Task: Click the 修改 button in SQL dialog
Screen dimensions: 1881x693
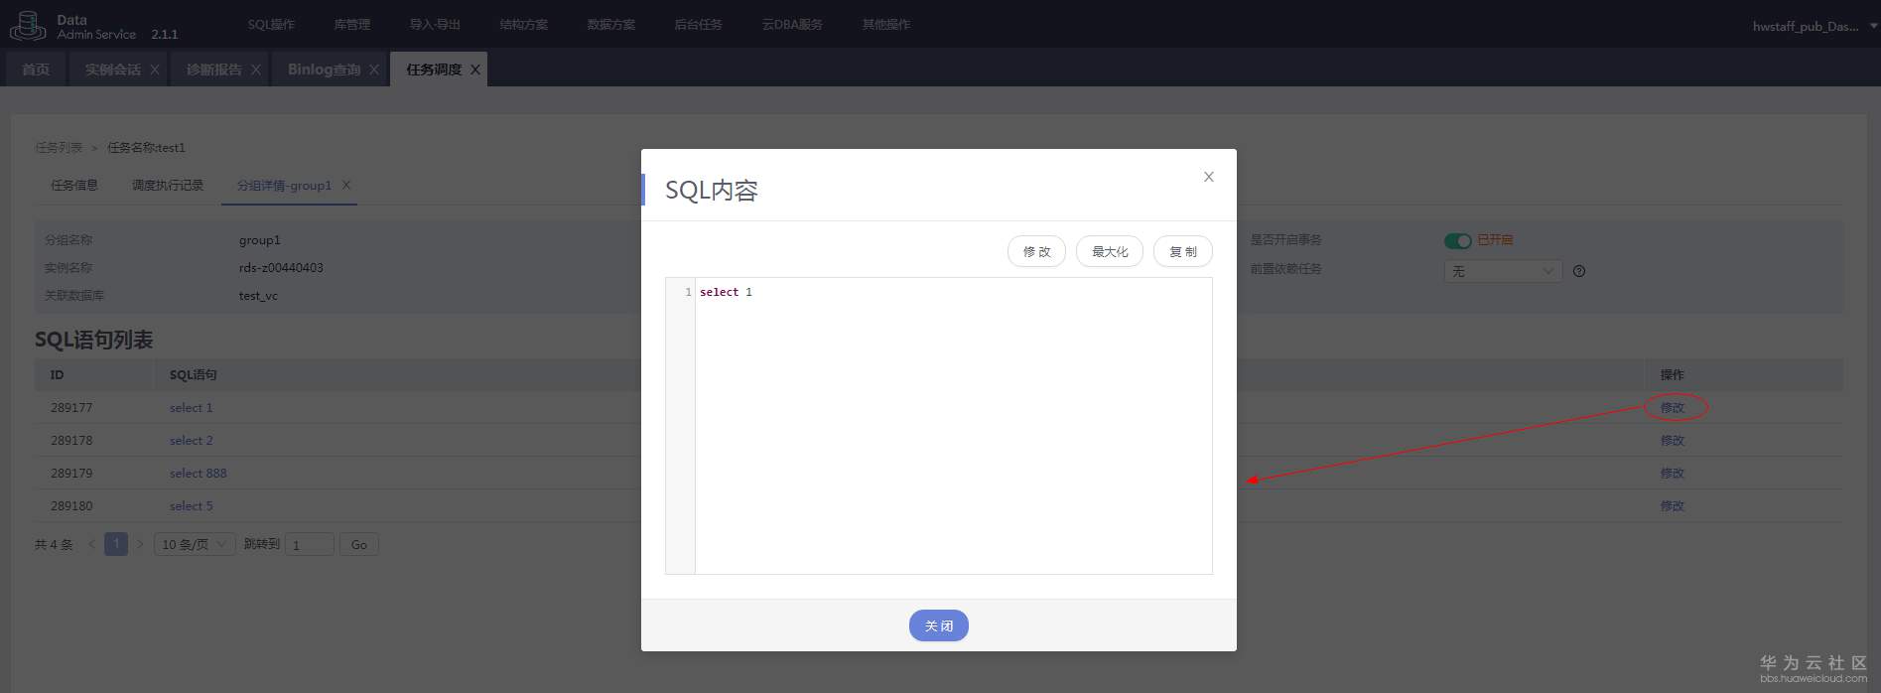Action: (x=1036, y=252)
